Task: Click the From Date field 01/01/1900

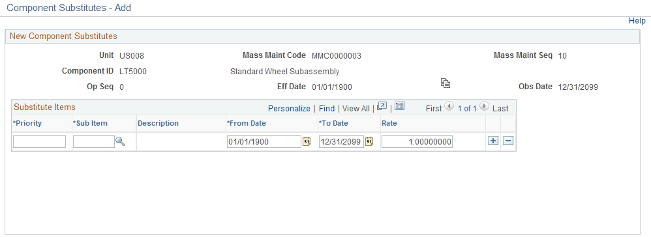Action: (x=264, y=142)
